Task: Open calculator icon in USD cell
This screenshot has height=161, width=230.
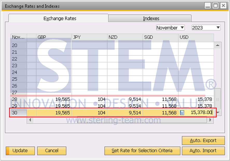Action: (182, 113)
